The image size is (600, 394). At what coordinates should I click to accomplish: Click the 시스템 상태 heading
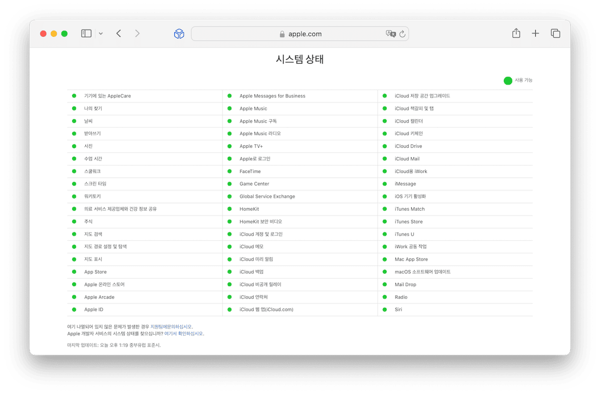pos(300,60)
